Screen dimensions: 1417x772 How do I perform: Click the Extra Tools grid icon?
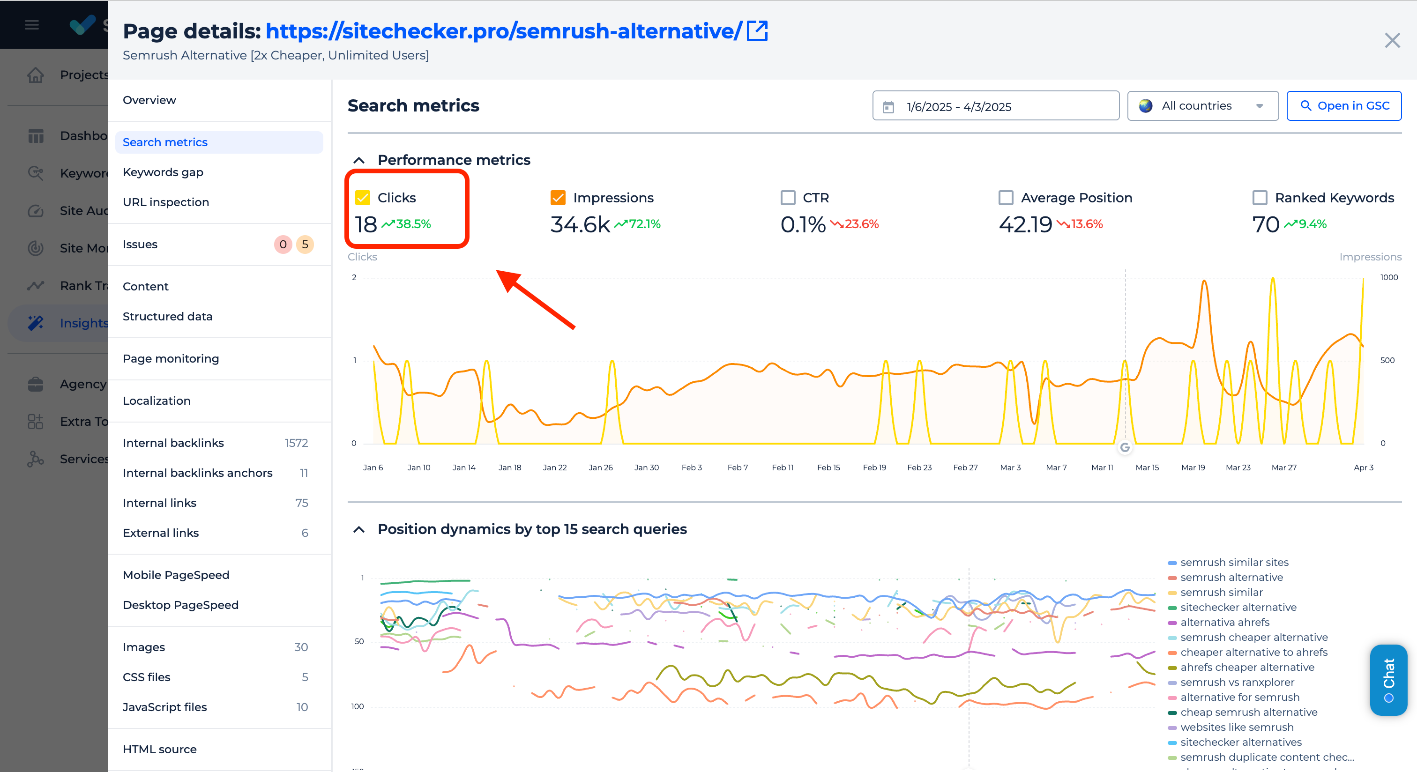click(x=36, y=421)
